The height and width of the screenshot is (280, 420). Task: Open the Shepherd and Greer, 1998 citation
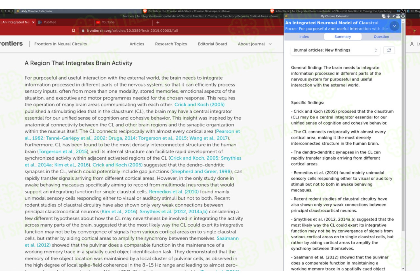click(x=201, y=172)
